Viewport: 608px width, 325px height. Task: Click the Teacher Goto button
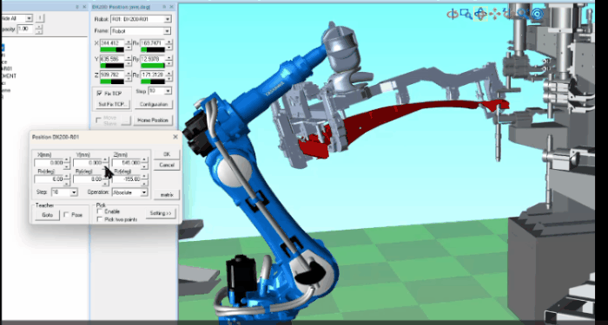tap(47, 215)
